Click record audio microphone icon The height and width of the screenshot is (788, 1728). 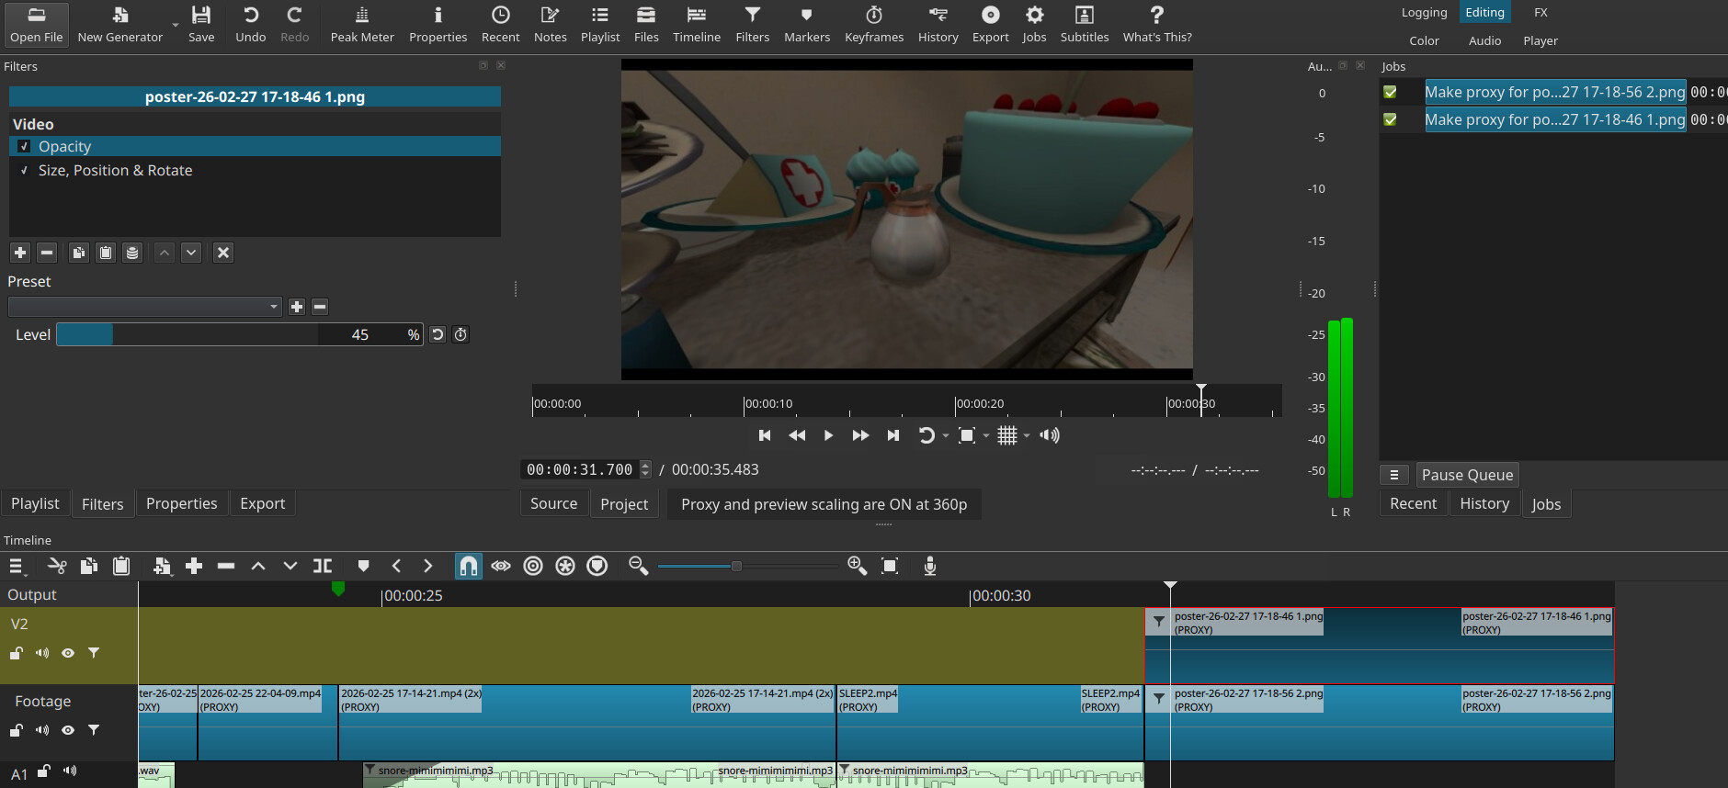(x=930, y=566)
